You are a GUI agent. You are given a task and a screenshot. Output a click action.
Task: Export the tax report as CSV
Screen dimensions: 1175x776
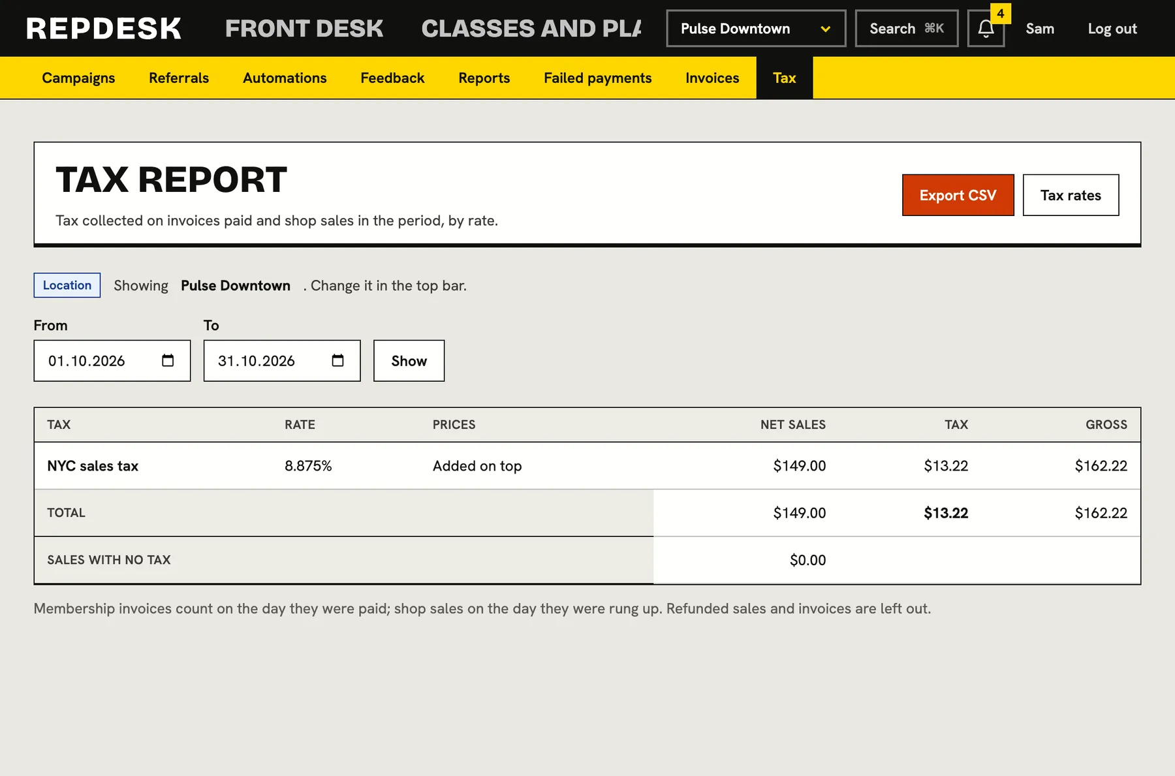click(958, 195)
